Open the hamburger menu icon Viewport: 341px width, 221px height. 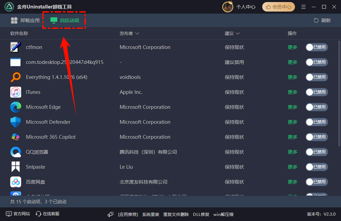[303, 7]
